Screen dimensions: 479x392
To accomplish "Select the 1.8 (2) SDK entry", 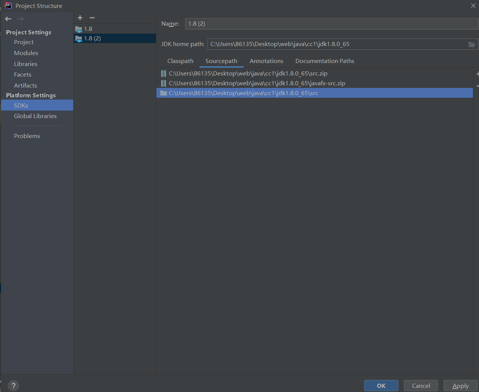I will [115, 38].
